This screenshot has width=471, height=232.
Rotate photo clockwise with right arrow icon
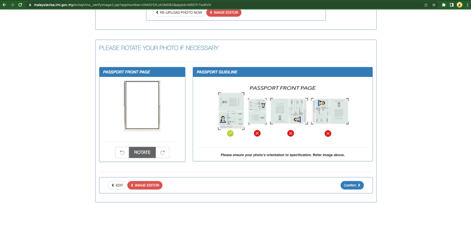(163, 152)
